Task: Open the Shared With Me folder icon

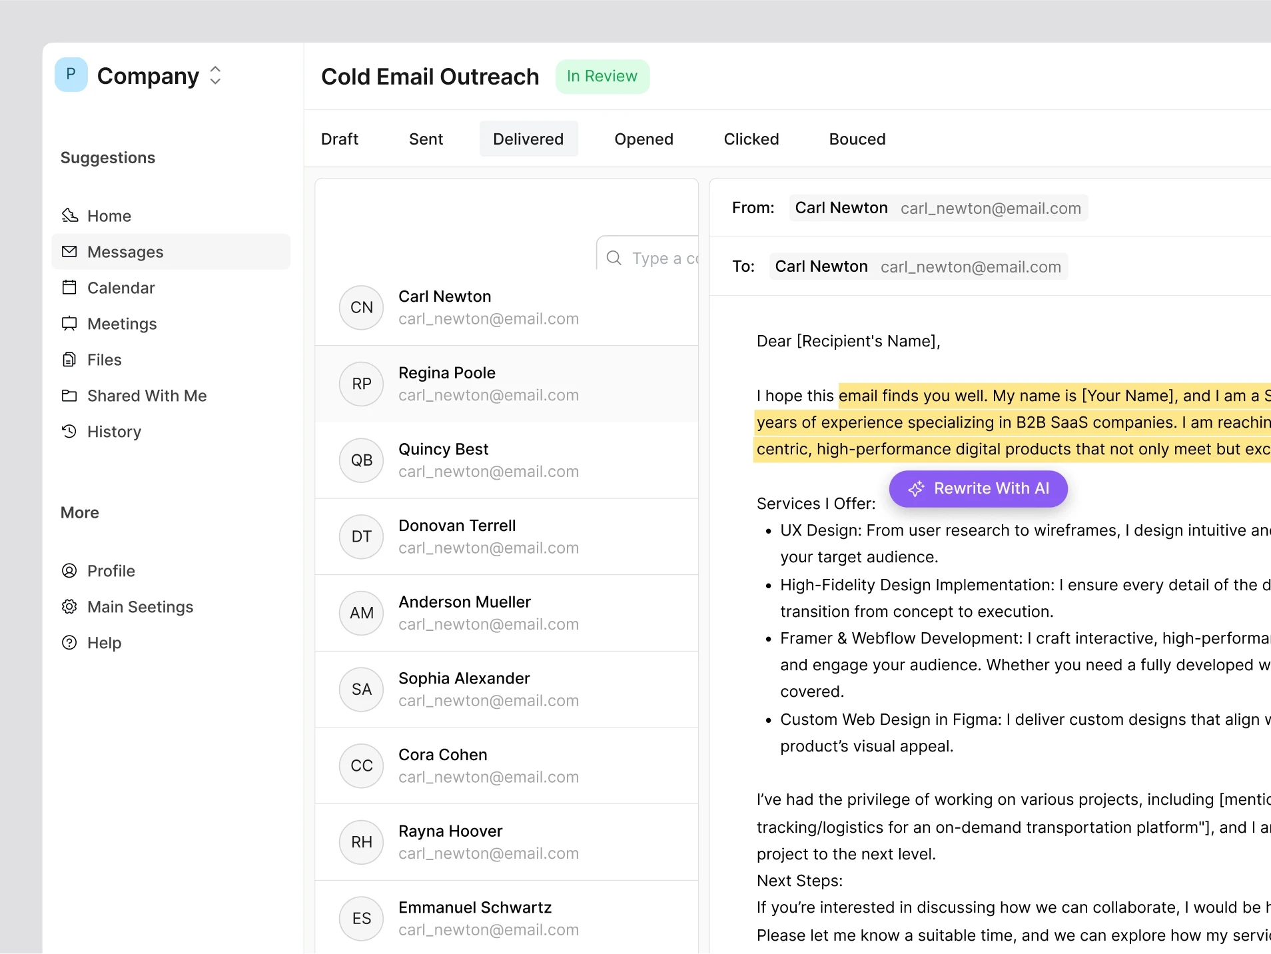Action: point(70,395)
